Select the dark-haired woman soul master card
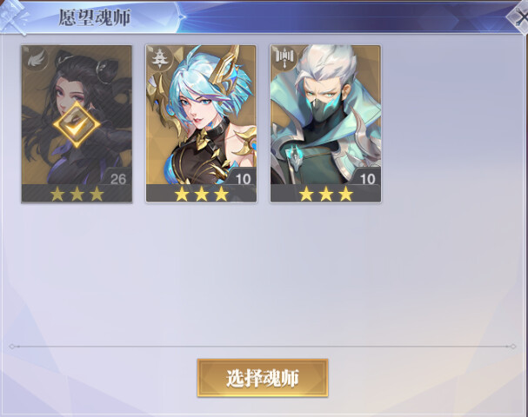The height and width of the screenshot is (417, 528). 77,124
